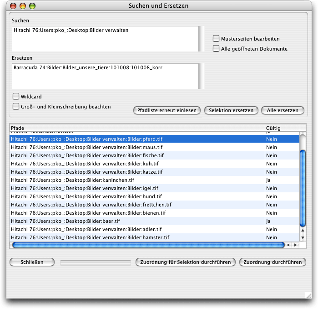Viewport: 318px width, 309px height.
Task: Click the Gültig column header
Action: pos(283,128)
